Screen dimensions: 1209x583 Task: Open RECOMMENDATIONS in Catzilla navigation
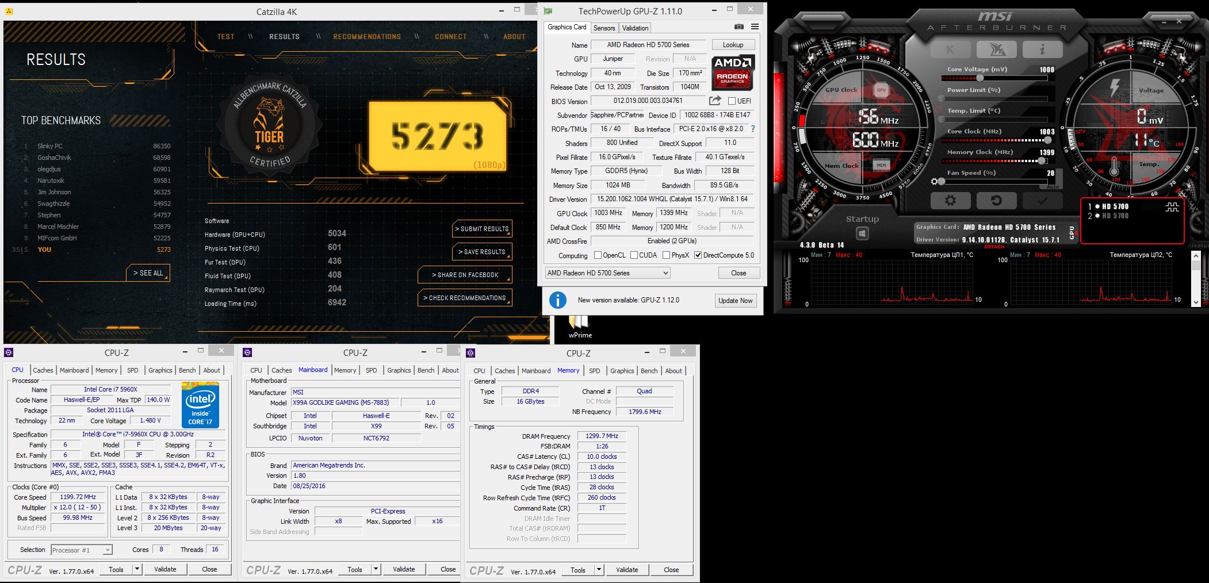[x=367, y=36]
